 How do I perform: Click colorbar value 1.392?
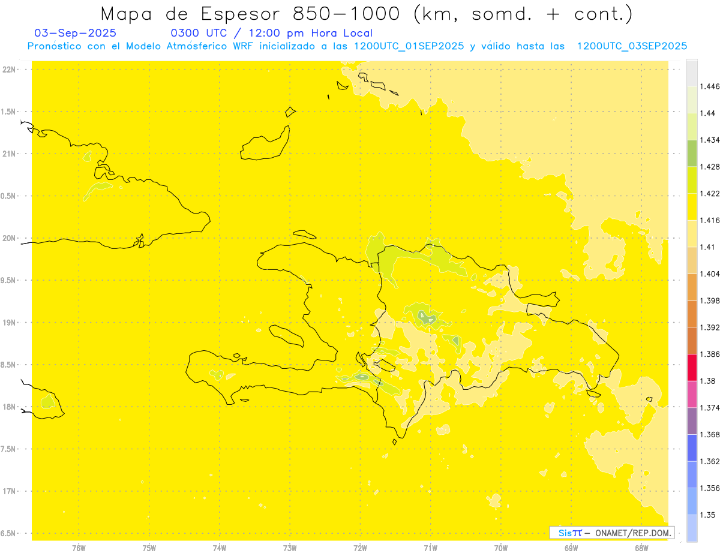(710, 327)
